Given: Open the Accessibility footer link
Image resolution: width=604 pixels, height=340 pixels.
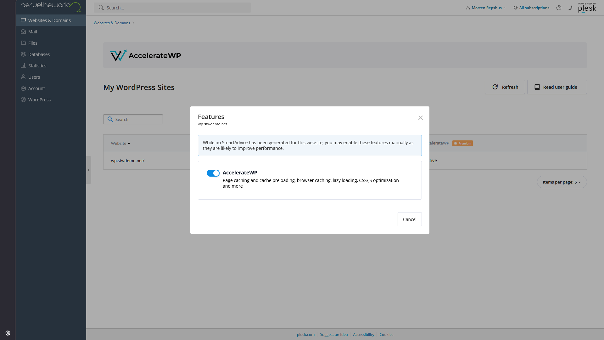Looking at the screenshot, I should 363,334.
